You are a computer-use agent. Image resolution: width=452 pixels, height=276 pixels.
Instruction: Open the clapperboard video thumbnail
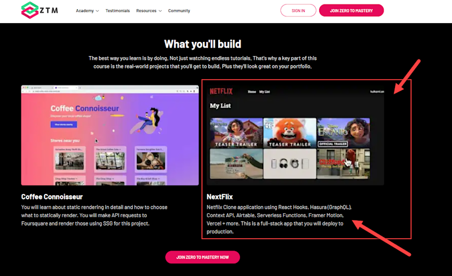tap(236, 163)
